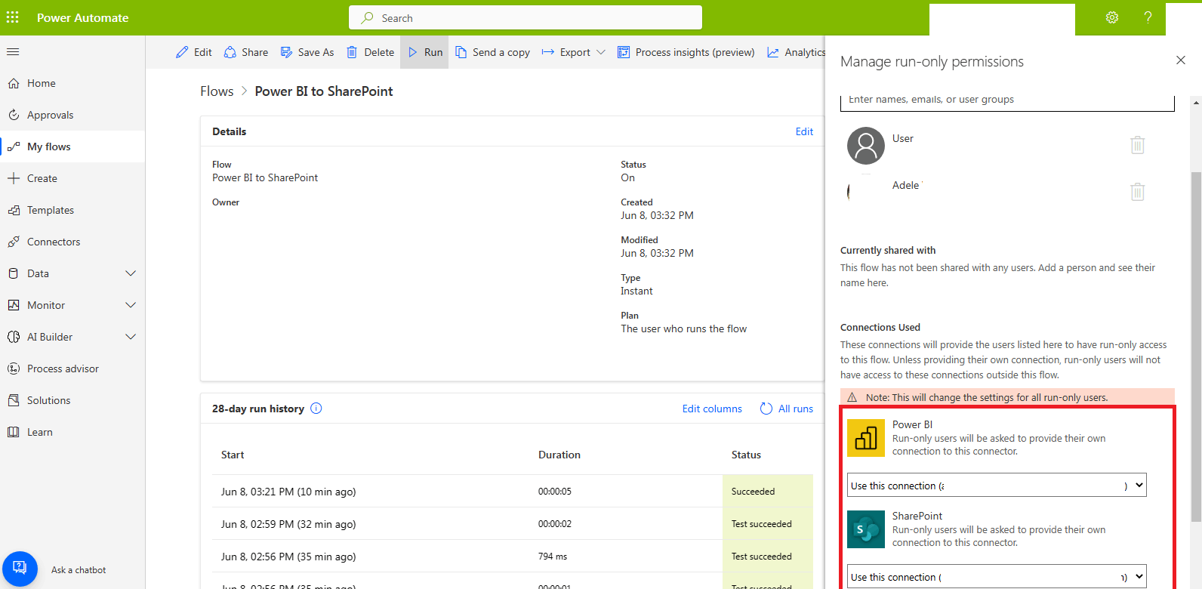
Task: Open the Power BI connection dropdown
Action: [997, 485]
